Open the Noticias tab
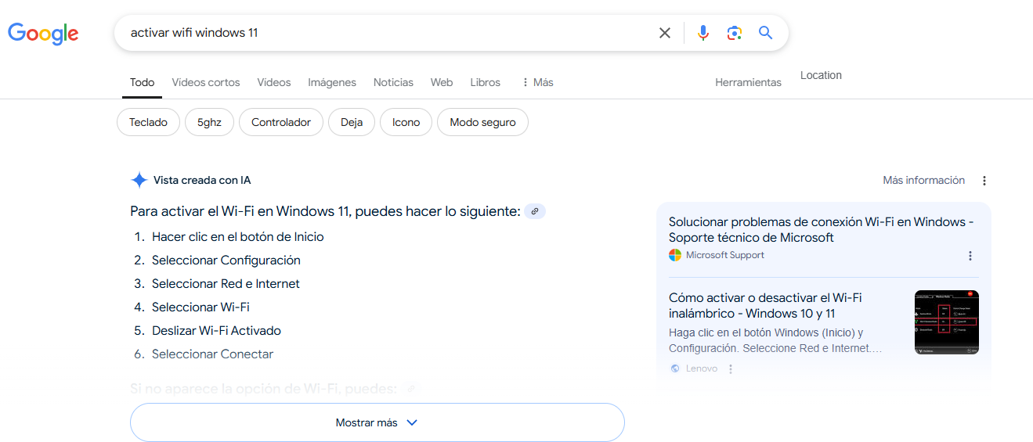Image resolution: width=1033 pixels, height=442 pixels. [393, 82]
